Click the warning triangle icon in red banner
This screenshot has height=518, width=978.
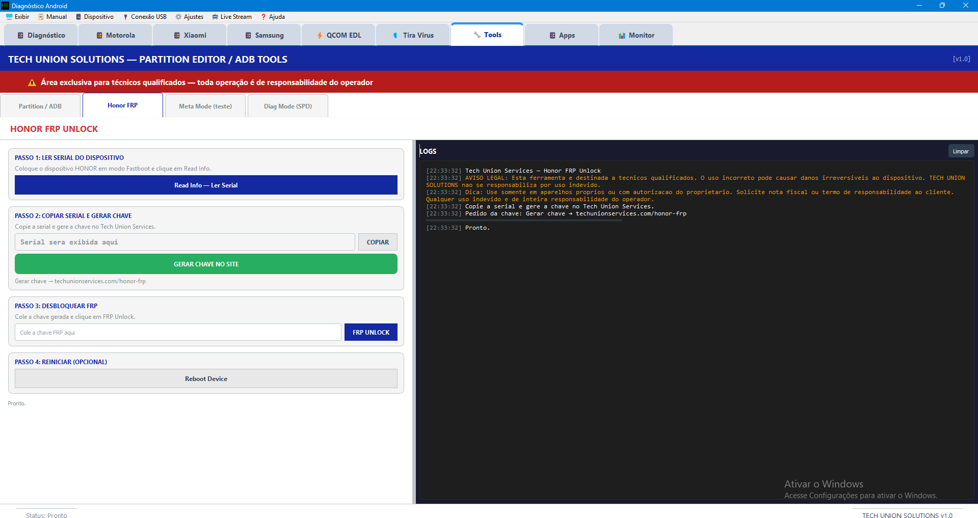32,83
